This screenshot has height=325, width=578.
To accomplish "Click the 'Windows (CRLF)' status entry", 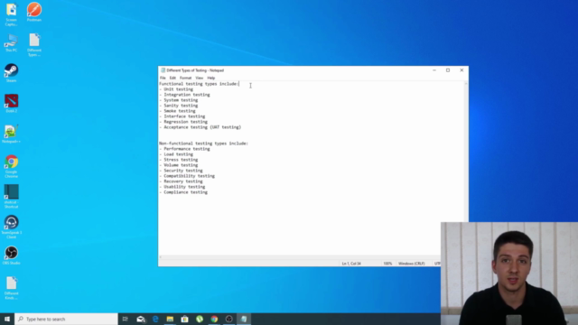I will (x=412, y=264).
